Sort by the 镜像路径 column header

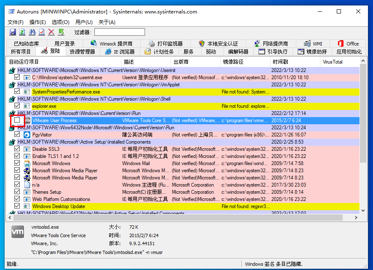pos(245,62)
